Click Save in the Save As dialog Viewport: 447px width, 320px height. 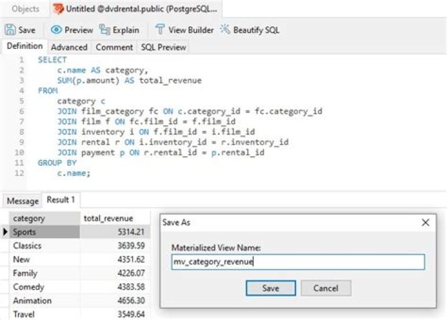(271, 288)
